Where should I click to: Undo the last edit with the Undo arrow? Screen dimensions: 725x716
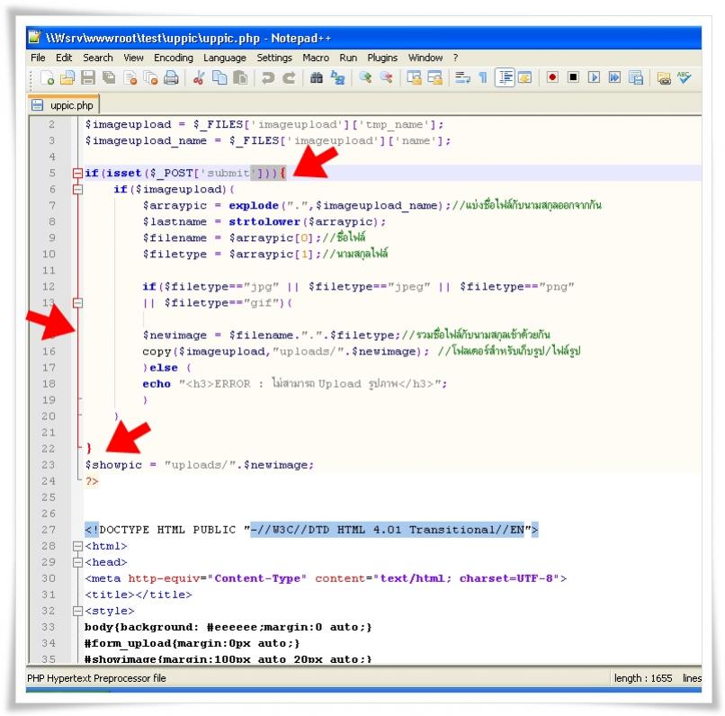(268, 77)
